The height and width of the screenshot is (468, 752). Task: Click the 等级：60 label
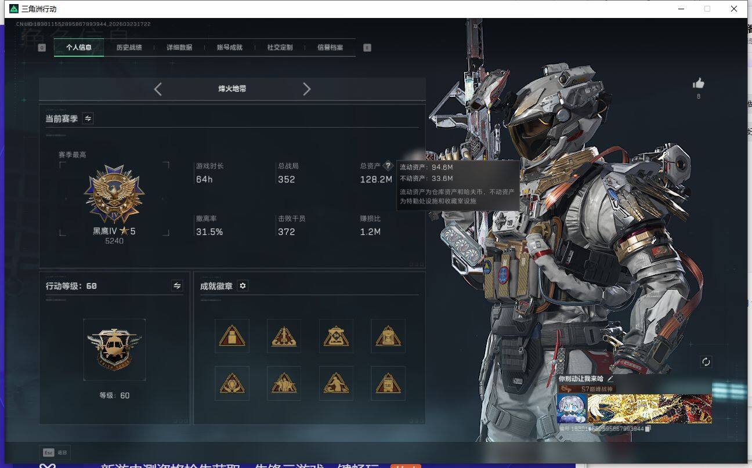(114, 396)
